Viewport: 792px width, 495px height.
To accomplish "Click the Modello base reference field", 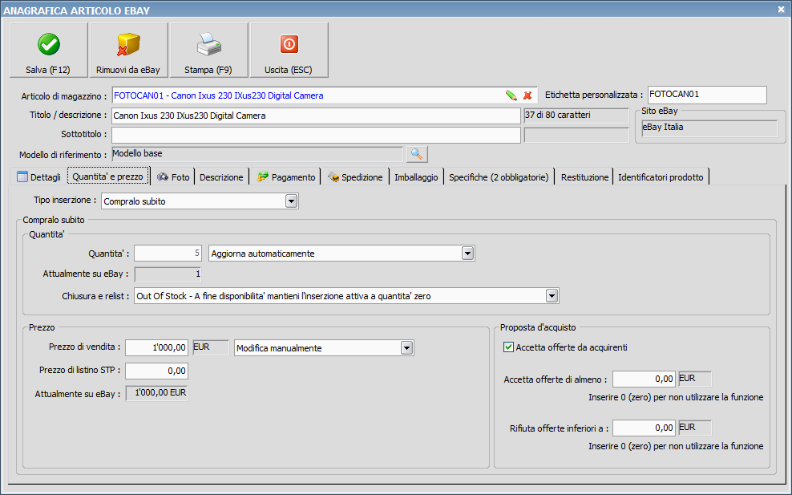I will (257, 154).
